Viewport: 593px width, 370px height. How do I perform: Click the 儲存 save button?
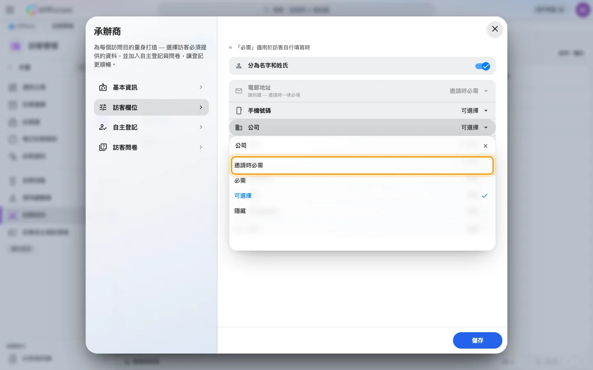(x=477, y=340)
